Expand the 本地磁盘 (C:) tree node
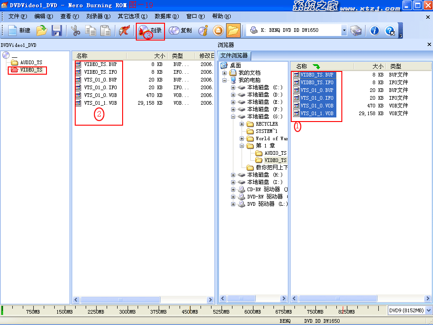Viewport: 433px width, 325px height. tap(233, 87)
